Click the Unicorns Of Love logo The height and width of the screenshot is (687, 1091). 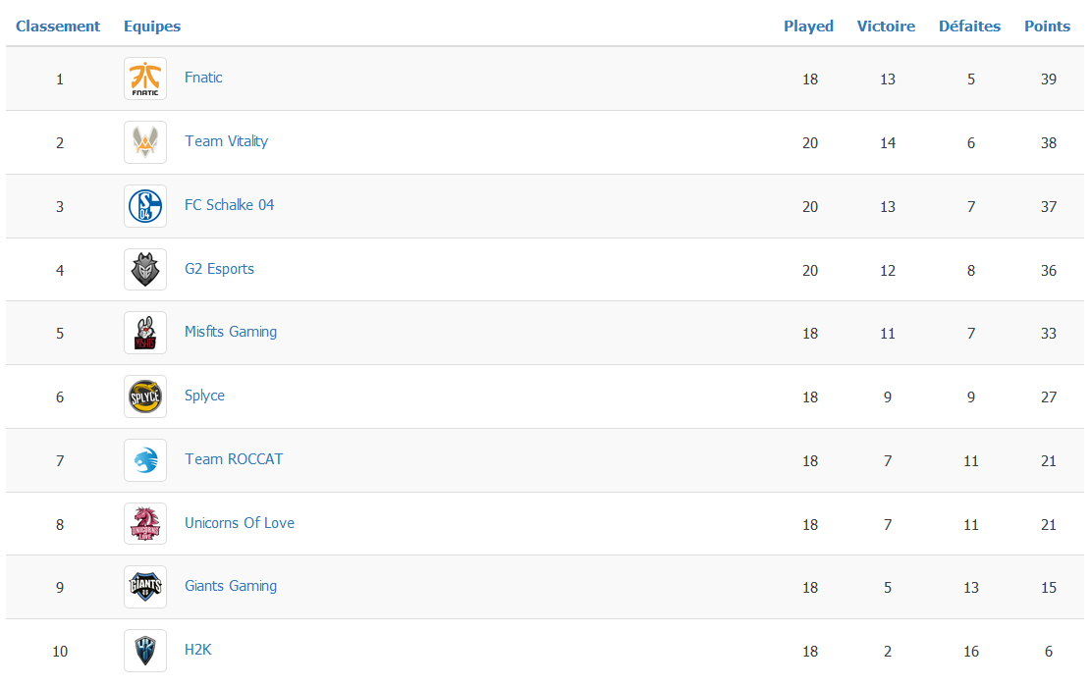click(x=145, y=524)
